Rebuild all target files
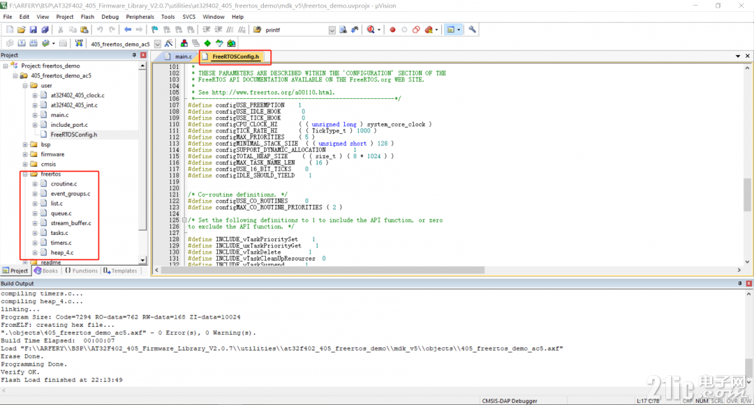The height and width of the screenshot is (405, 754). pyautogui.click(x=34, y=44)
